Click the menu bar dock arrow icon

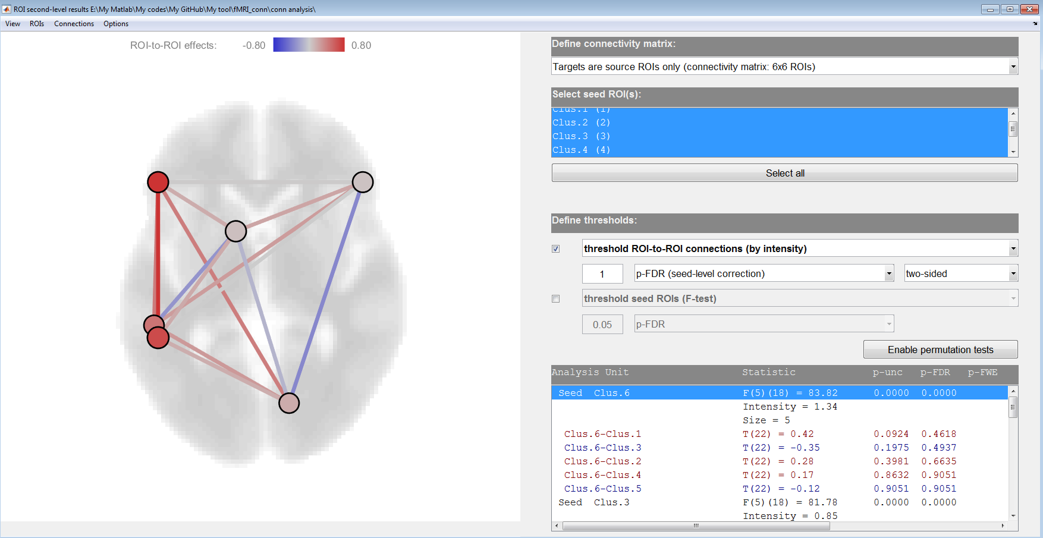coord(1035,24)
